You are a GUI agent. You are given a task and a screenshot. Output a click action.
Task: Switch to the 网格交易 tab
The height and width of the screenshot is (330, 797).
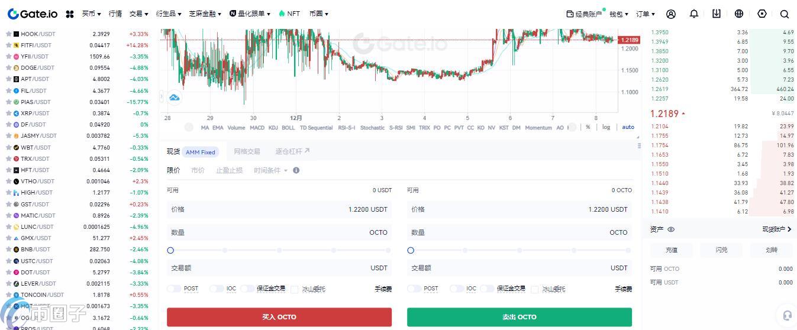click(247, 151)
